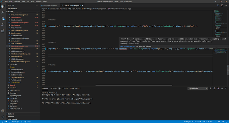
Task: Click the editor horizontal scrollbar thumb
Action: (x=134, y=85)
